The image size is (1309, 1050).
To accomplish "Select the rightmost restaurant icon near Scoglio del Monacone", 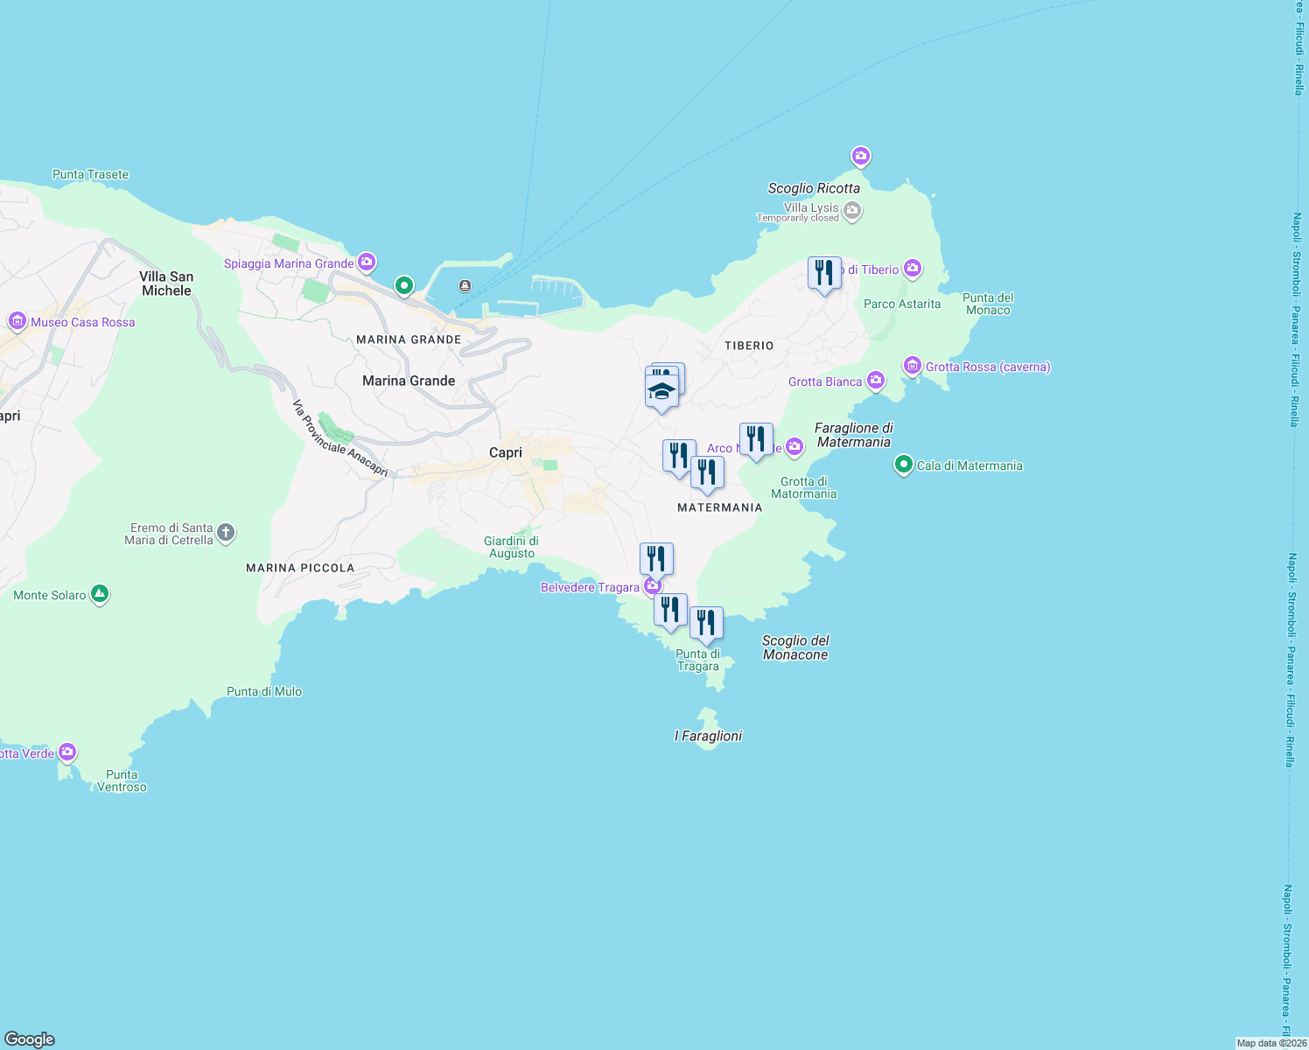I will [707, 622].
